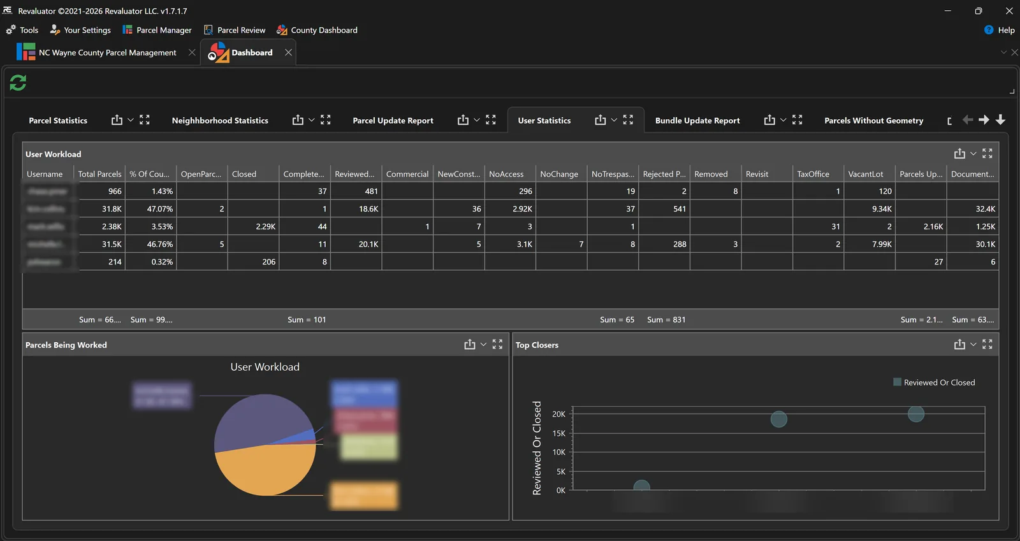Toggle Reviewed Or Closed legend swatch
The image size is (1020, 541).
(897, 382)
